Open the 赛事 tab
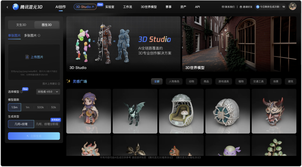 coord(168,7)
